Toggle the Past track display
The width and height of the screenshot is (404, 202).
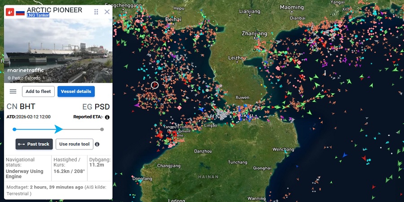pyautogui.click(x=34, y=144)
